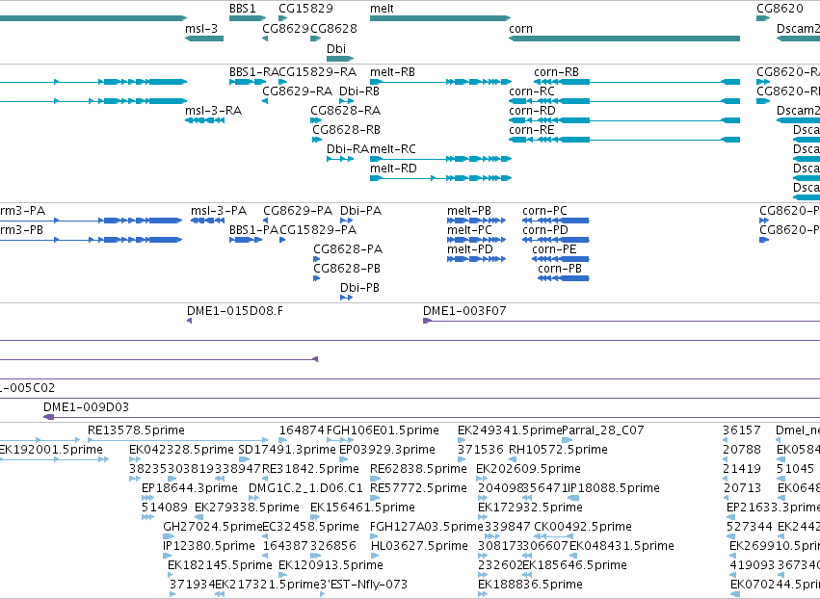Click the BBS1 gene label
The image size is (820, 599).
(x=243, y=9)
